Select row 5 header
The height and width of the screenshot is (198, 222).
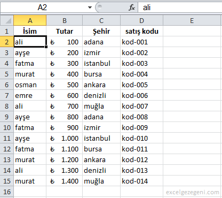tap(7, 74)
